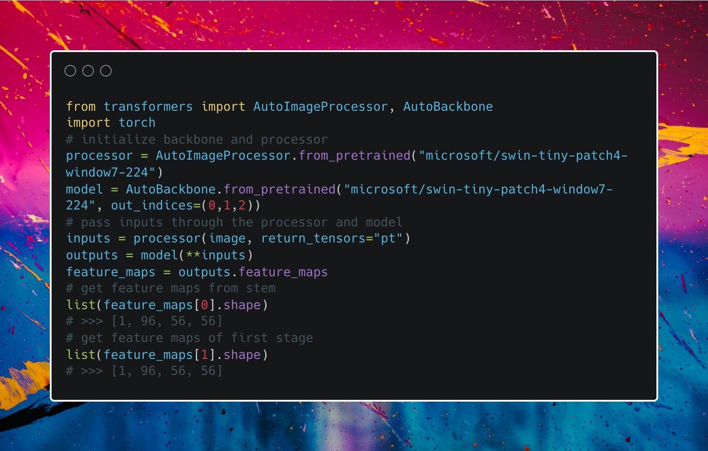
Task: Click 'transformers' in the first import line
Action: point(148,107)
